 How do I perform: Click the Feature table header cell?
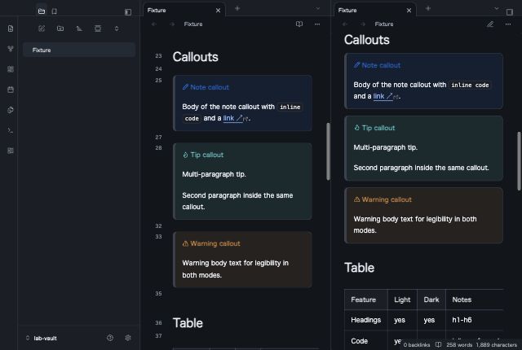[x=366, y=300]
